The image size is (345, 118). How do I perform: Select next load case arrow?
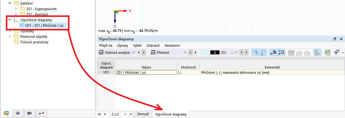tap(247, 53)
